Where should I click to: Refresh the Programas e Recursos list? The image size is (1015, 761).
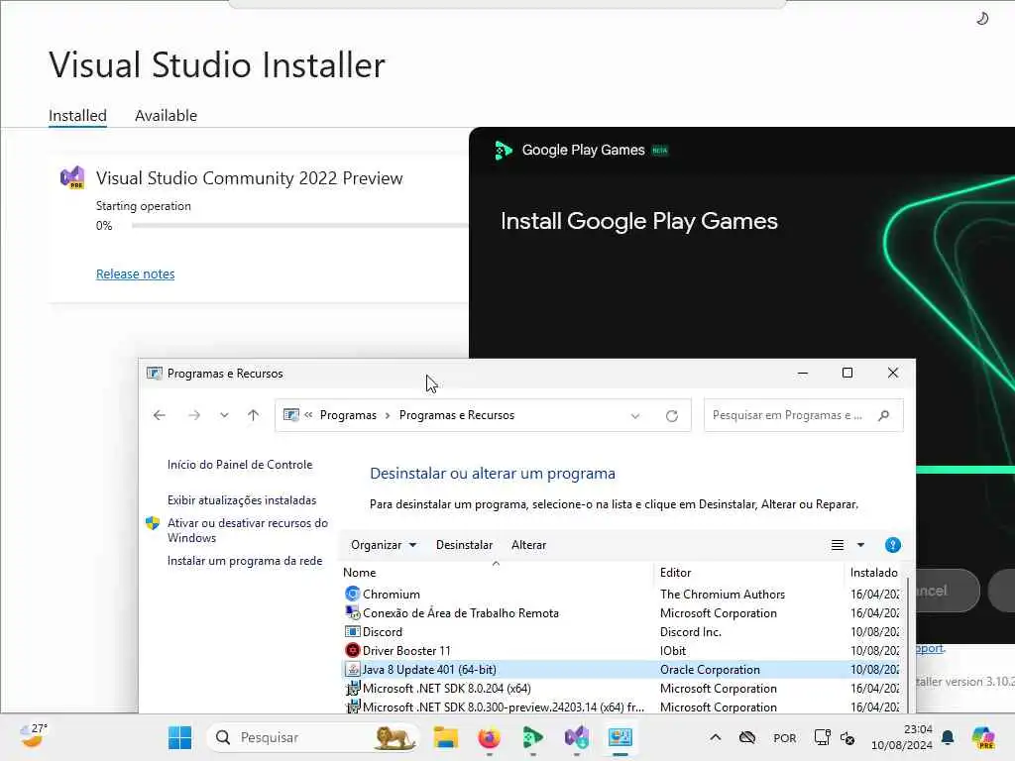tap(672, 415)
